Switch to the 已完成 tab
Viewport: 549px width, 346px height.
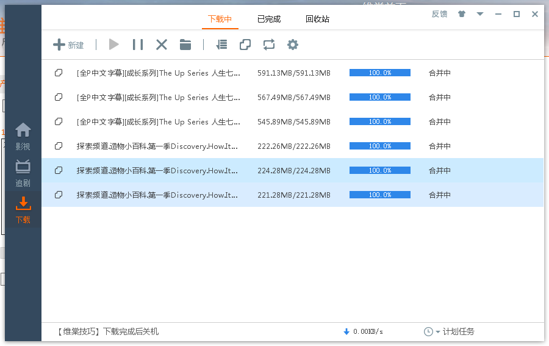tap(269, 19)
